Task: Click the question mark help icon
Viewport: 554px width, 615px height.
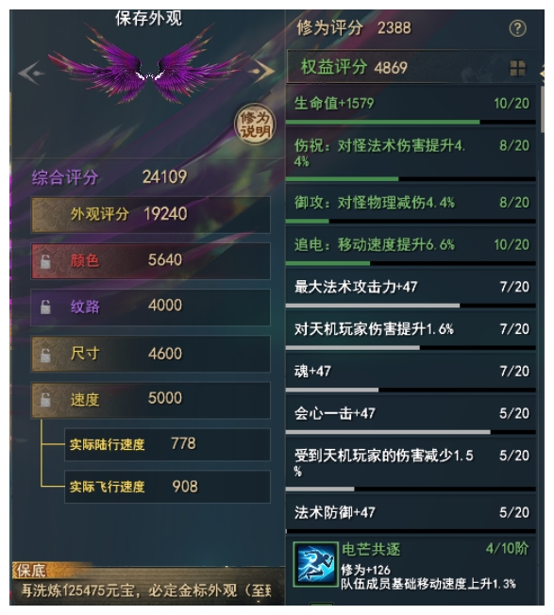Action: (517, 28)
